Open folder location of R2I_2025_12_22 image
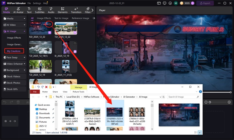 point(49,24)
